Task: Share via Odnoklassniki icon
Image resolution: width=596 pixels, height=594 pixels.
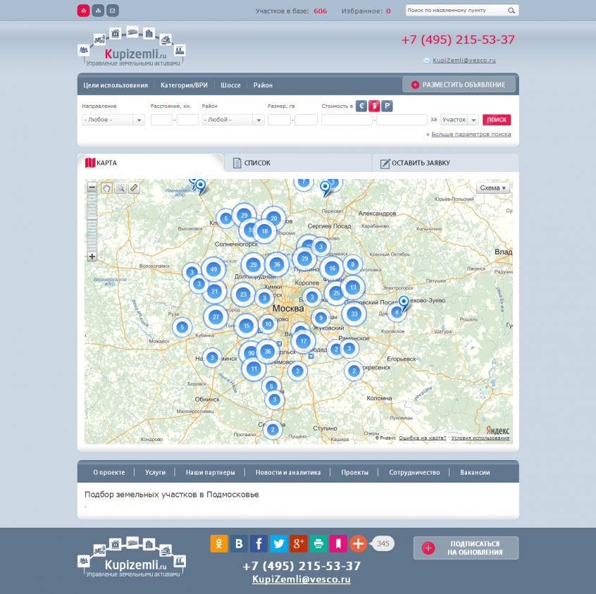Action: (219, 543)
